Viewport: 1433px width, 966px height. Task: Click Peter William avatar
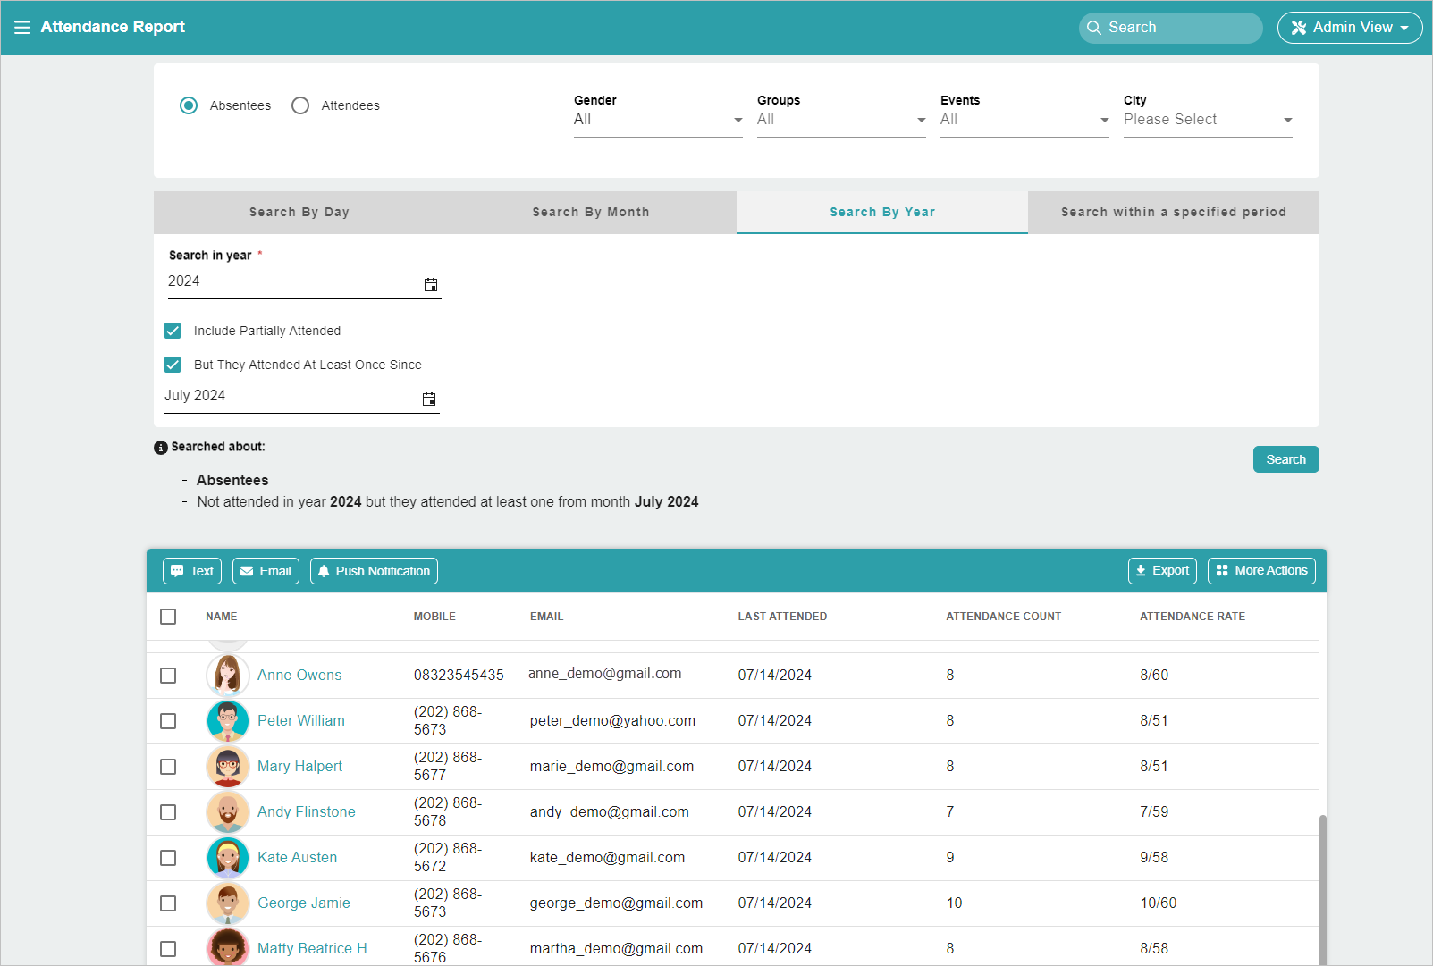(228, 721)
